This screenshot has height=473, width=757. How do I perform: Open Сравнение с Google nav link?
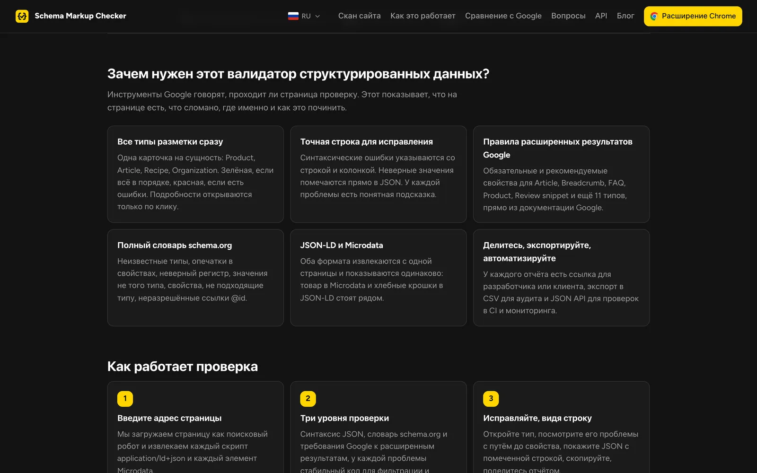[503, 16]
